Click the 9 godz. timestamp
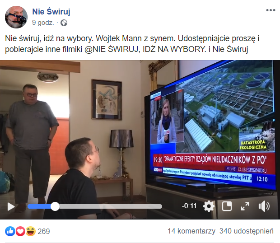Image resolution: width=280 pixels, height=243 pixels. click(x=43, y=23)
